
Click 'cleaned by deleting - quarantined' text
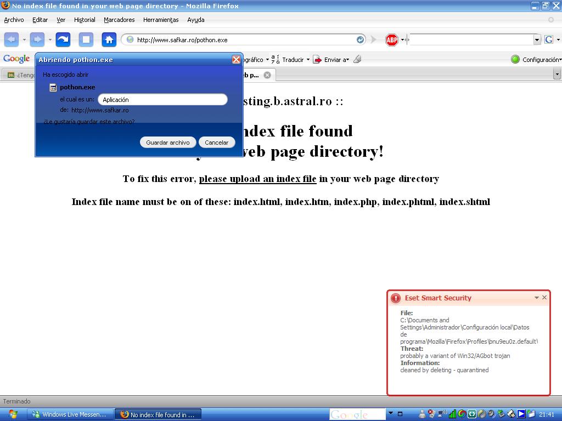(445, 370)
